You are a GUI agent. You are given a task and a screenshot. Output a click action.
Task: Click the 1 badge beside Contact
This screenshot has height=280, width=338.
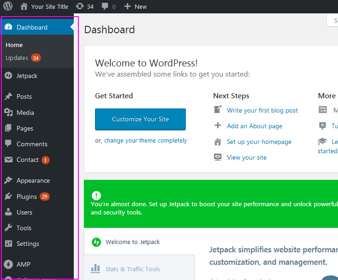click(46, 160)
